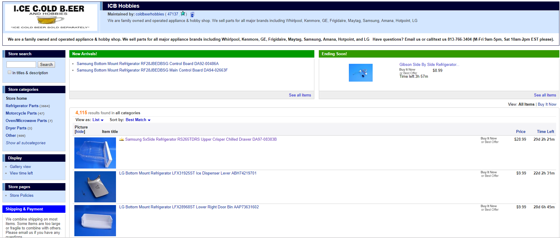Viewport: 560px width, 238px height.
Task: Open the Gibson refrigerator part thumbnail
Action: tap(360, 73)
